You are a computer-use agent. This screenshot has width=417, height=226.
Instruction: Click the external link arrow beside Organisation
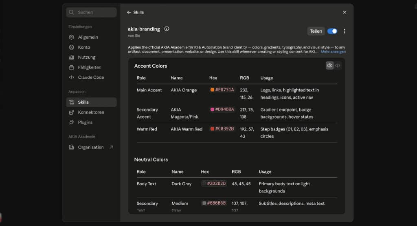click(111, 147)
